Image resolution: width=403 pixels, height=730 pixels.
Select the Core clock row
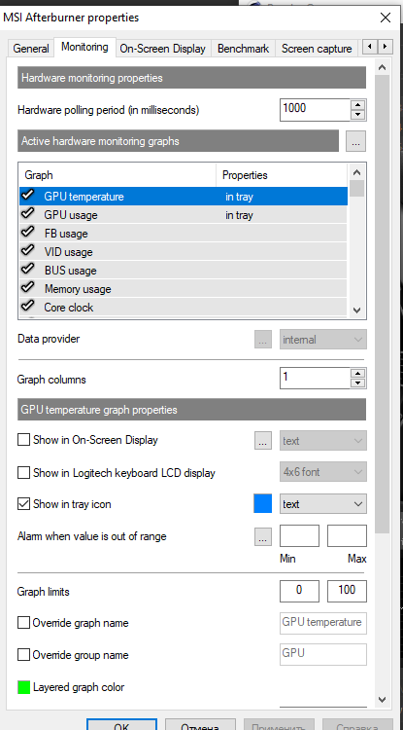(x=184, y=308)
